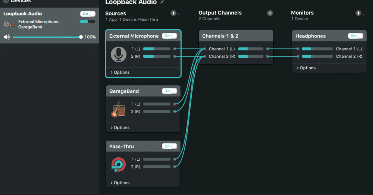Toggle GarageBand source switch

(x=170, y=91)
